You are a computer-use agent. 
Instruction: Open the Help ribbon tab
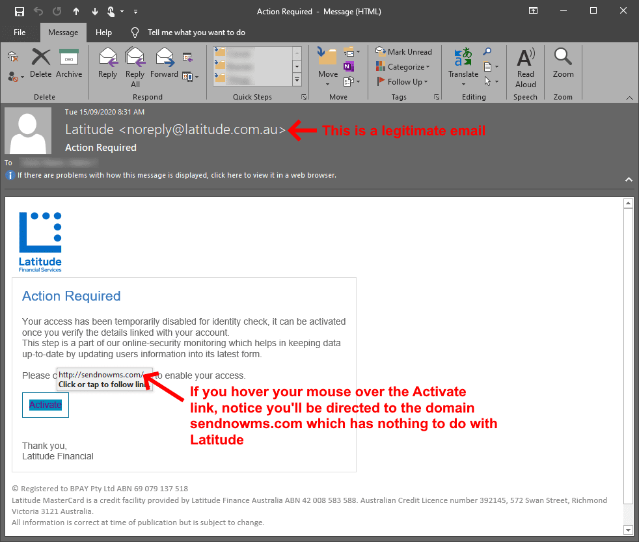click(x=103, y=33)
